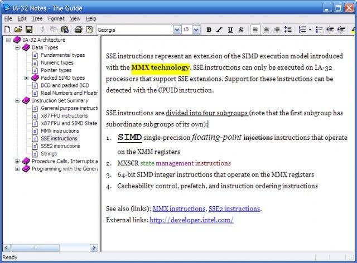Click tree panel scroll left arrow
357x263 pixels.
(x=7, y=248)
